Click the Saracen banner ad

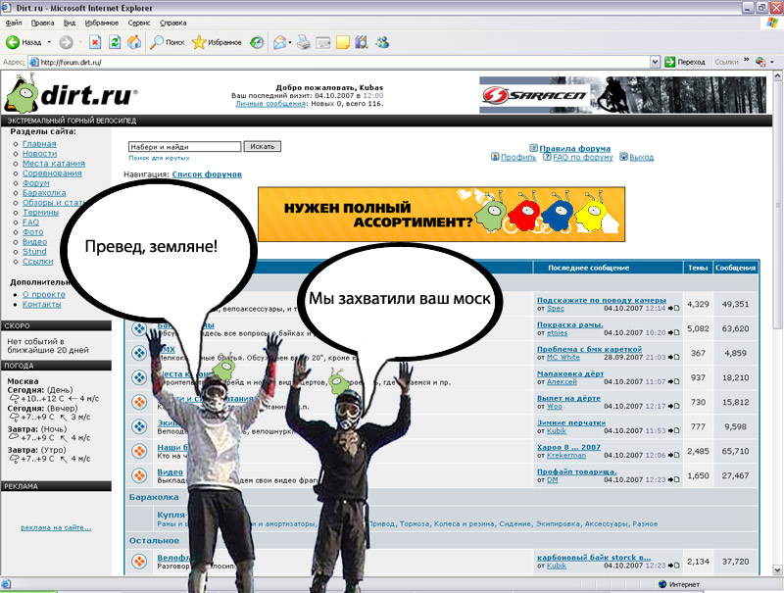coord(622,95)
